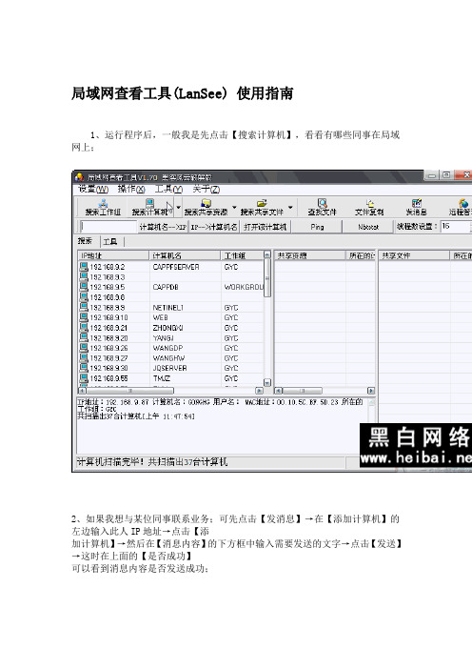Image resolution: width=472 pixels, height=669 pixels.
Task: Select the NETINEL1 computer name cell
Action: pos(167,308)
